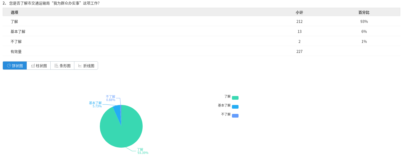Switch to the 折线图 line chart tab
This screenshot has width=403, height=161.
(86, 66)
